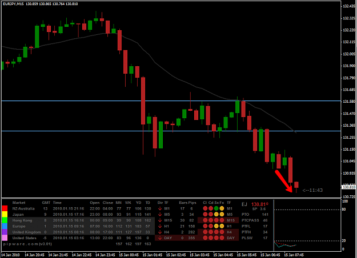Image resolution: width=357 pixels, height=258 pixels.
Task: Click the EURJPY,M15 chart title
Action: click(13, 4)
